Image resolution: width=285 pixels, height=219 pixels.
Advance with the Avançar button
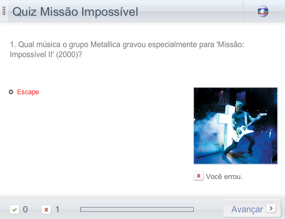[x=252, y=209]
